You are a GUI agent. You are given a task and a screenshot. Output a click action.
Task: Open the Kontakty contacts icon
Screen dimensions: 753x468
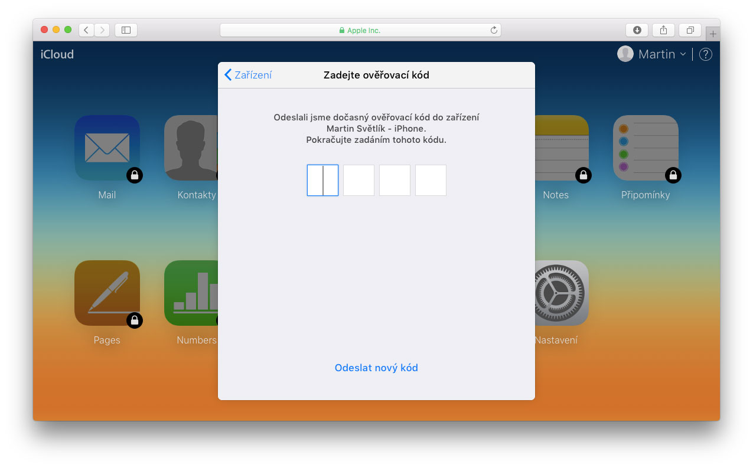tap(191, 148)
